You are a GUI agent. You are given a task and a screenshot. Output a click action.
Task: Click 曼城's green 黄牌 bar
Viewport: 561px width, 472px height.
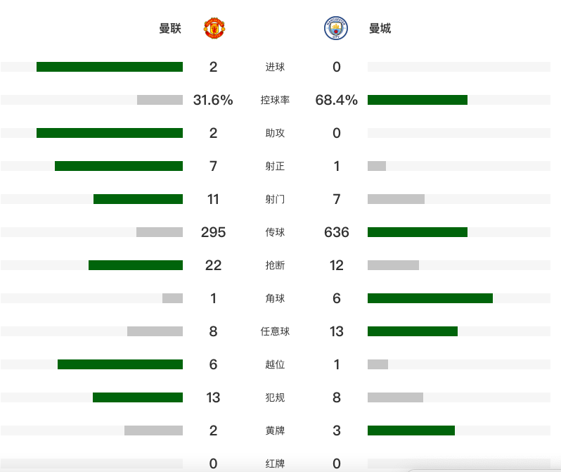coord(411,430)
